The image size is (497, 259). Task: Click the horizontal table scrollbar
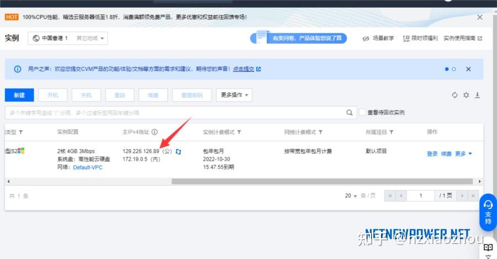pyautogui.click(x=322, y=181)
